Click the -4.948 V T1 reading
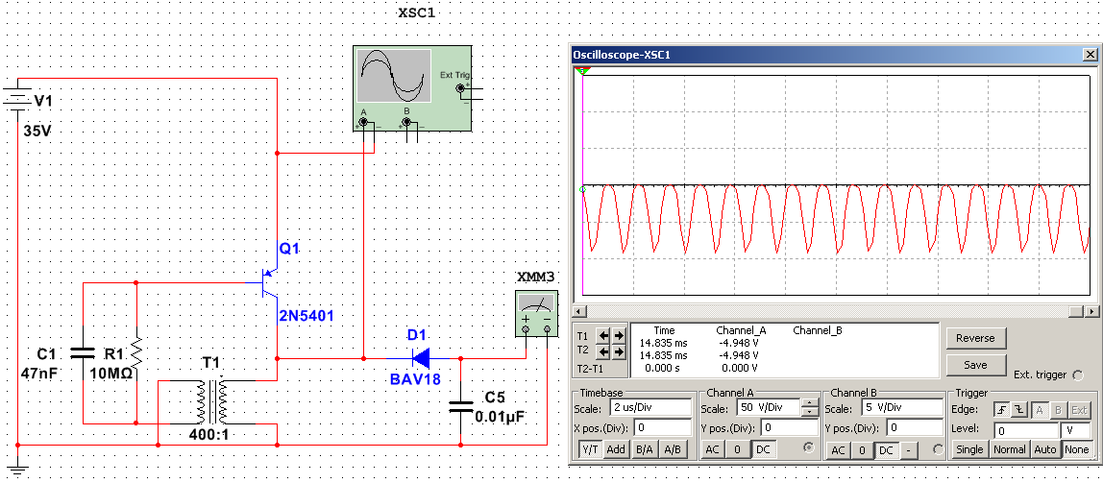This screenshot has height=483, width=1103. coord(738,343)
